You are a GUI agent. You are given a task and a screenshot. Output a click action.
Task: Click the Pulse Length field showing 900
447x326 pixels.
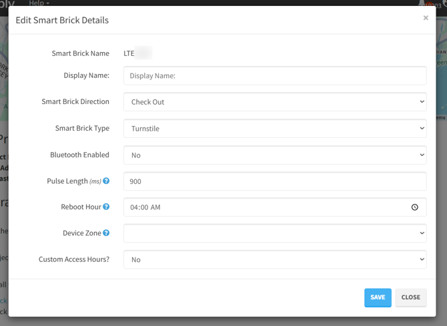(x=274, y=181)
